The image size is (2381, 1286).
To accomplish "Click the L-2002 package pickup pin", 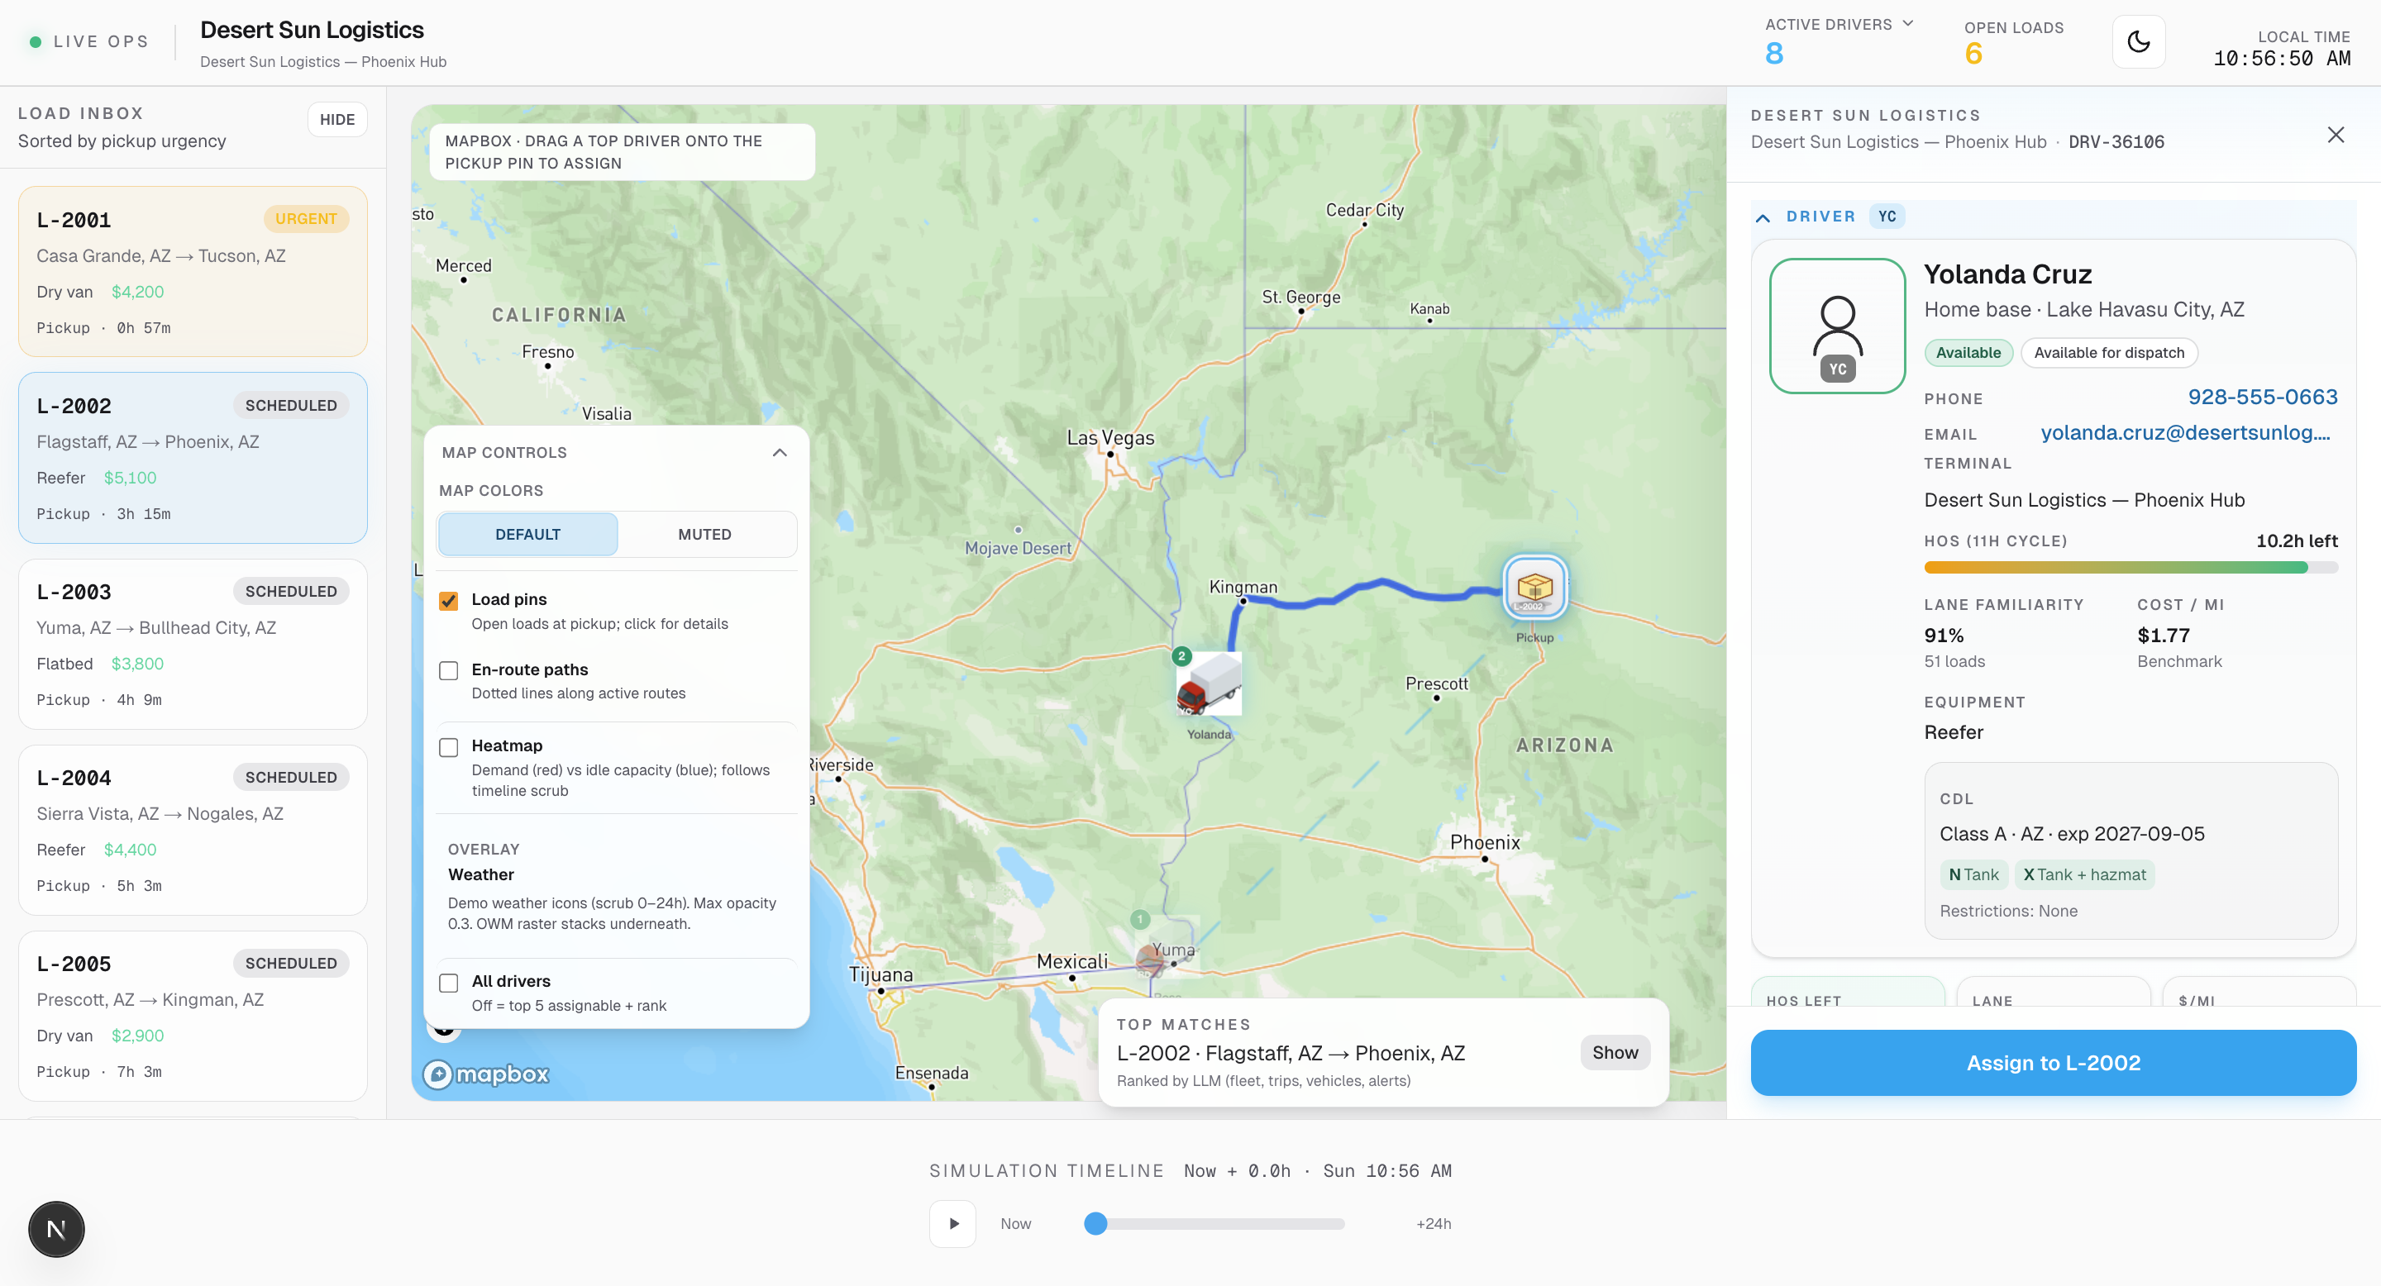I will click(x=1534, y=588).
